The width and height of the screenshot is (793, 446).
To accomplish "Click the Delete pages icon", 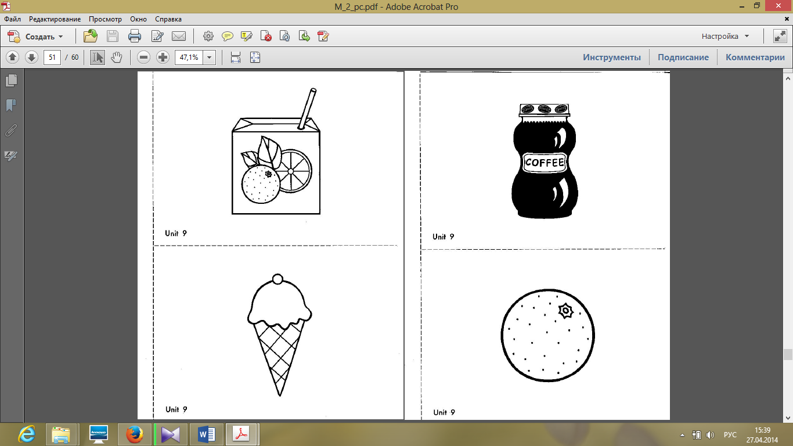I will click(266, 37).
